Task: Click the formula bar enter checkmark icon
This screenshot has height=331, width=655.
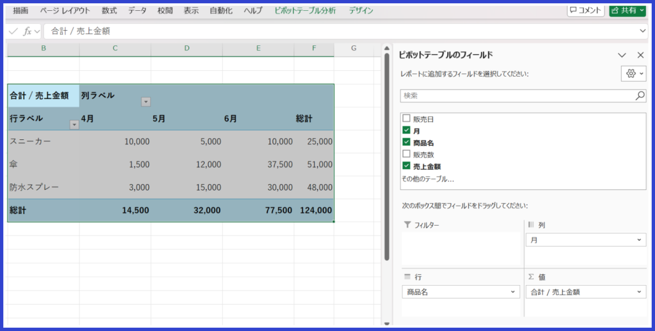Action: (x=13, y=31)
